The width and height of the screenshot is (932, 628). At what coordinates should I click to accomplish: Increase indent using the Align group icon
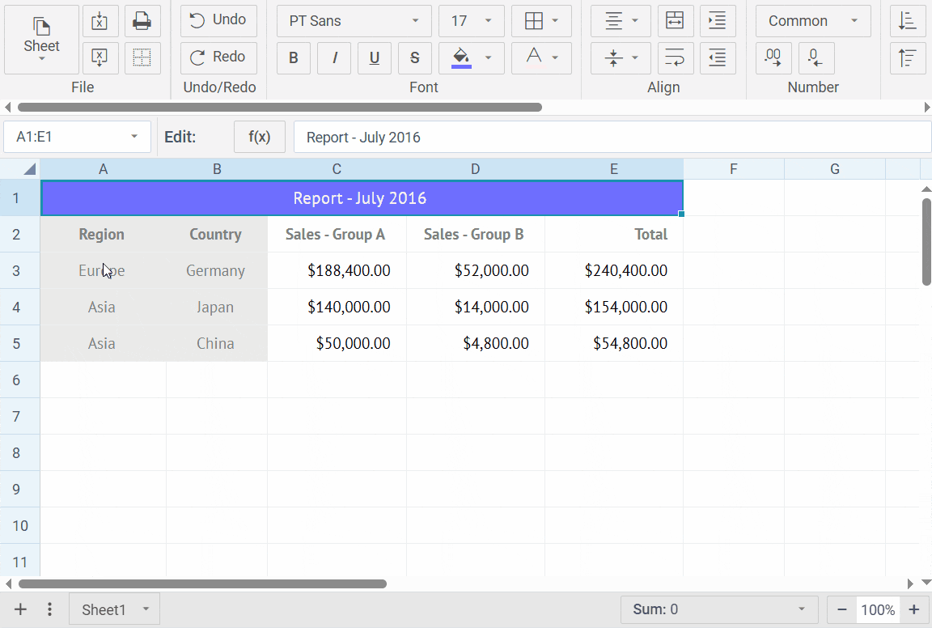coord(717,21)
